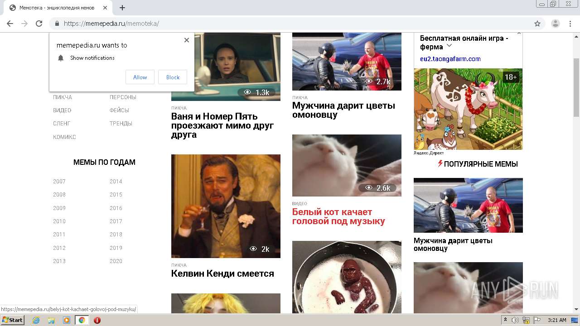Click popular memes flowers-to-officer thumbnail
This screenshot has width=580, height=326.
point(468,205)
